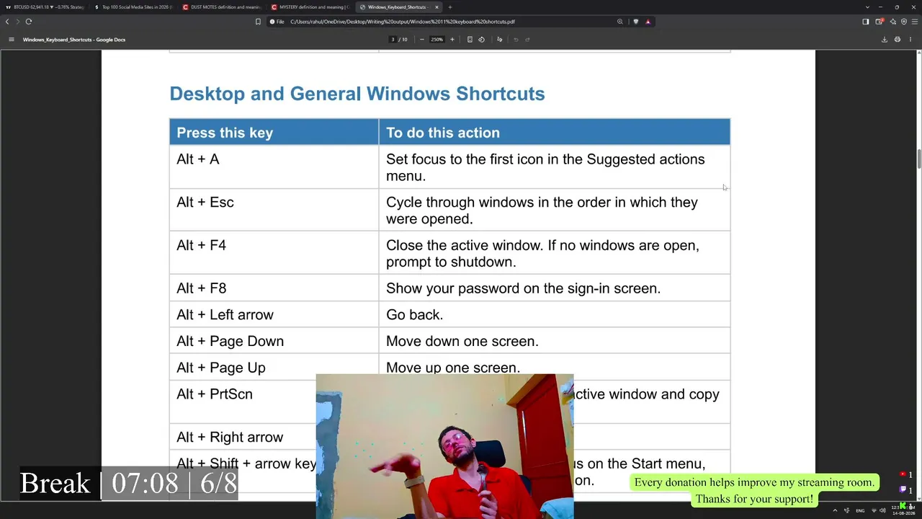Image resolution: width=922 pixels, height=519 pixels.
Task: Click the Alt + A cell
Action: point(274,167)
